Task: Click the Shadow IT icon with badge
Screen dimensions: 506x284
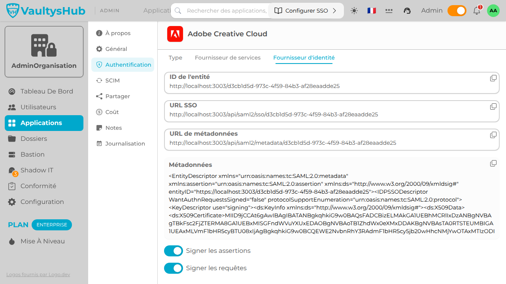Action: pos(12,170)
